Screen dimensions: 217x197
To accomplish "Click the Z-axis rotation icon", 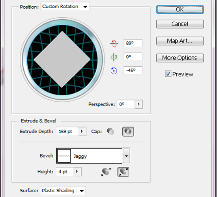I will (x=114, y=71).
